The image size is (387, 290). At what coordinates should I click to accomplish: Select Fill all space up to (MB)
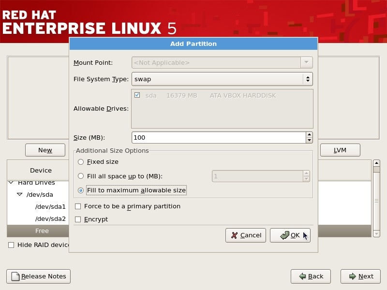click(x=81, y=176)
